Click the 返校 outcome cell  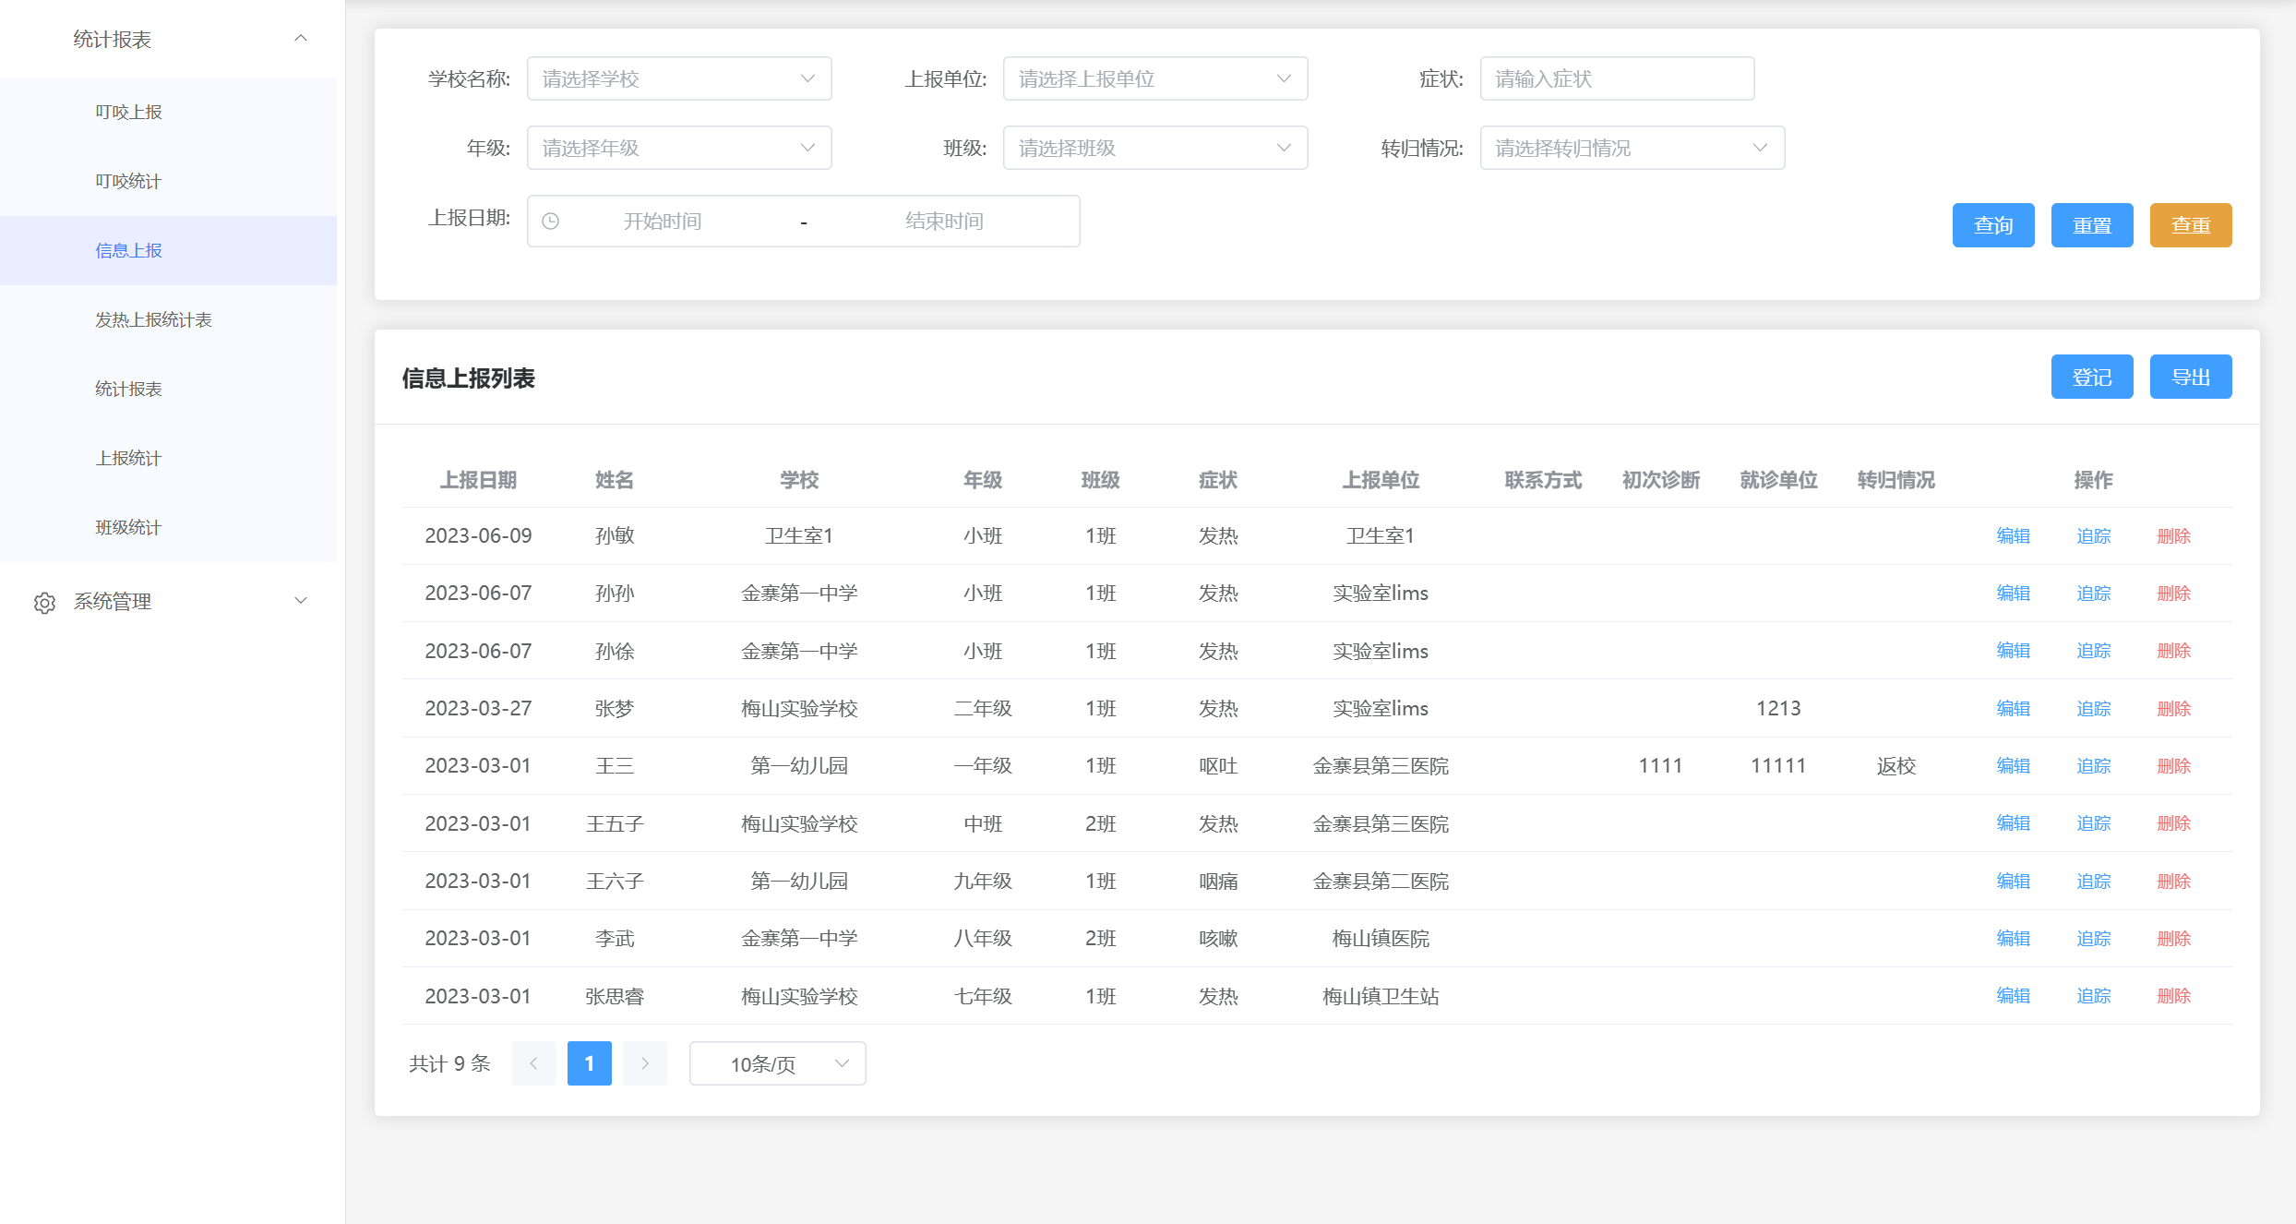pos(1896,766)
